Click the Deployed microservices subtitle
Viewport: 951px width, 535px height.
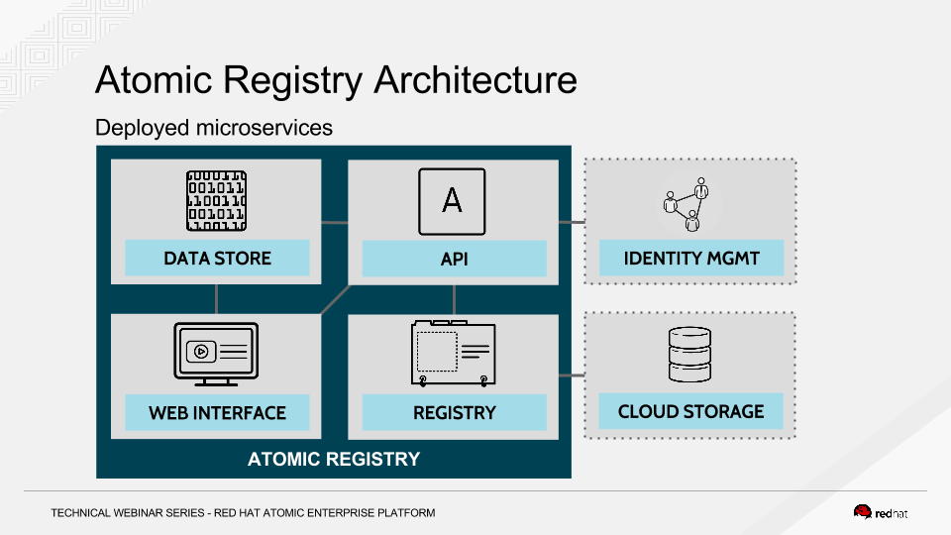point(214,128)
